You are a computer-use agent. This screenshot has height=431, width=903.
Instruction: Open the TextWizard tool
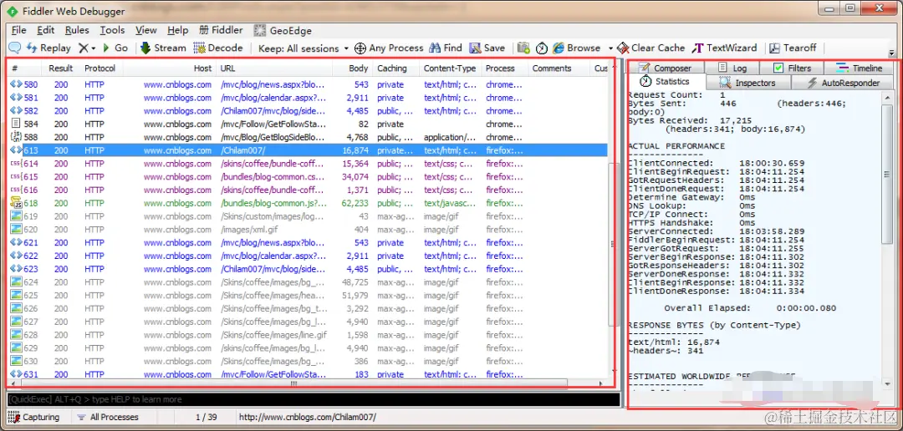724,48
